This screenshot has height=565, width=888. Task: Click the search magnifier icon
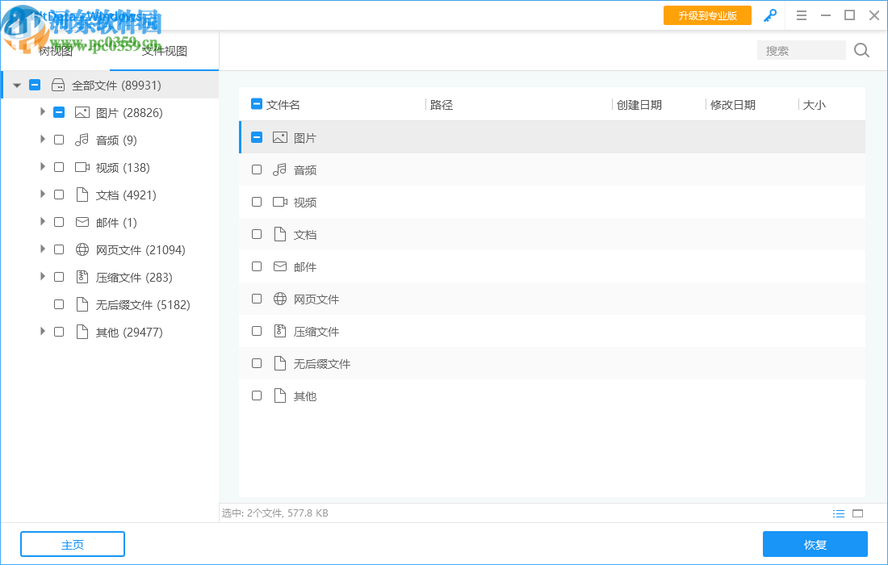pos(861,50)
